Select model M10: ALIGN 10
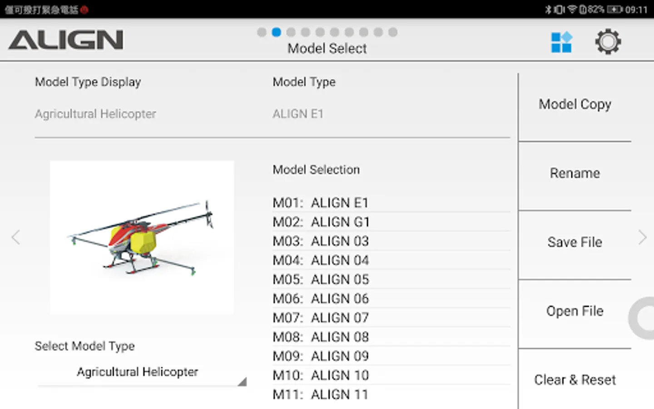Viewport: 654px width, 409px height. [391, 375]
